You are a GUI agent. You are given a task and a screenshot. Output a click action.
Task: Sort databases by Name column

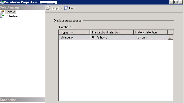click(74, 32)
